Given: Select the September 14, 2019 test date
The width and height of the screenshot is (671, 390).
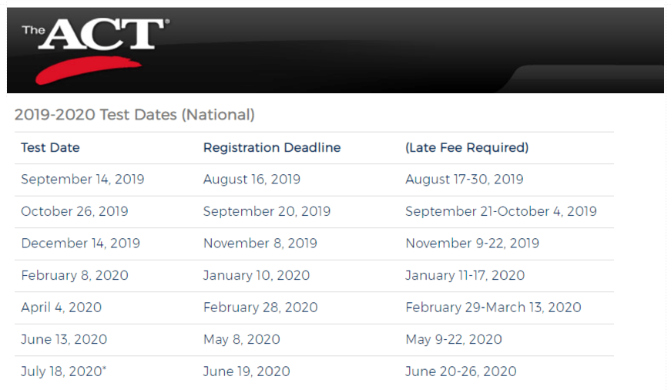Looking at the screenshot, I should point(82,180).
